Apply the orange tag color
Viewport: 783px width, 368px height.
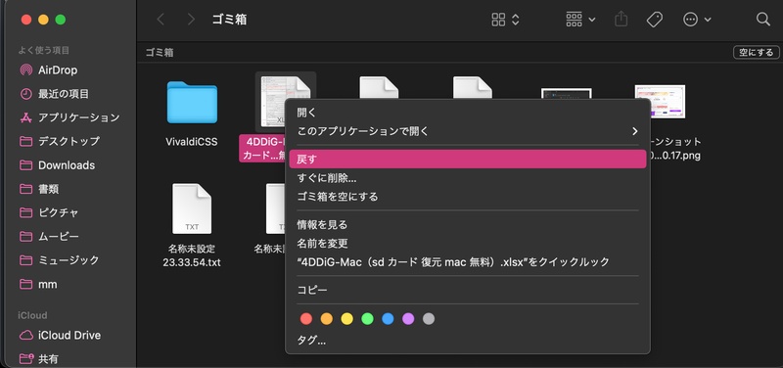point(327,318)
